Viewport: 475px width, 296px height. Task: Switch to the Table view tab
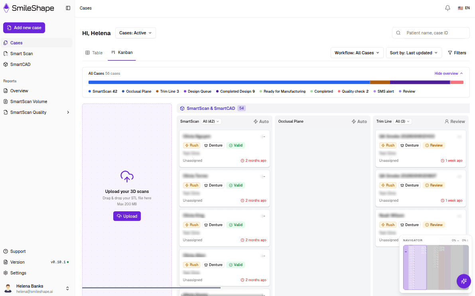pos(94,53)
